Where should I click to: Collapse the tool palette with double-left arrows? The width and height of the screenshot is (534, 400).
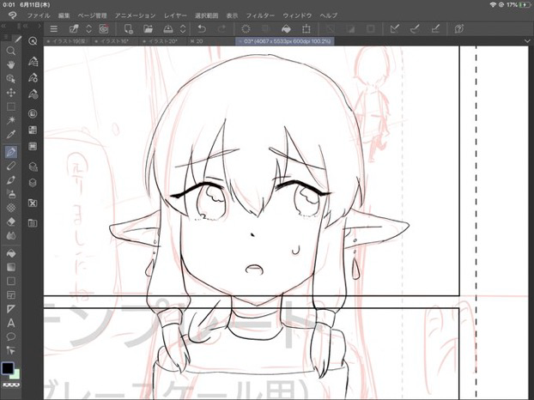tap(3, 26)
